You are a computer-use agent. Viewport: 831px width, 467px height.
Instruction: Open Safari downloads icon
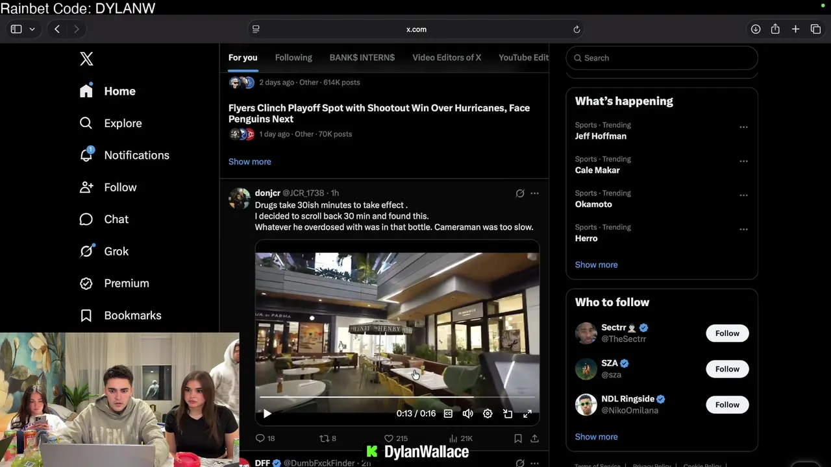tap(756, 29)
